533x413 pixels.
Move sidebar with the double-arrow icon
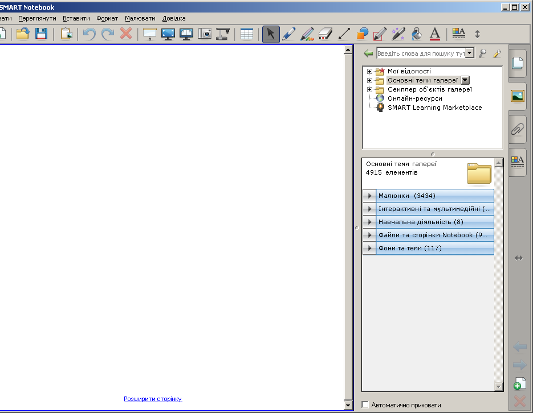coord(518,258)
